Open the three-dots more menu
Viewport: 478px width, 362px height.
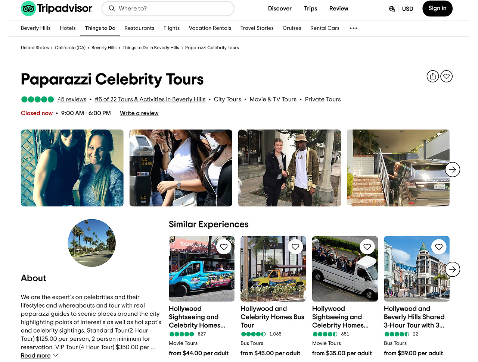pos(354,28)
